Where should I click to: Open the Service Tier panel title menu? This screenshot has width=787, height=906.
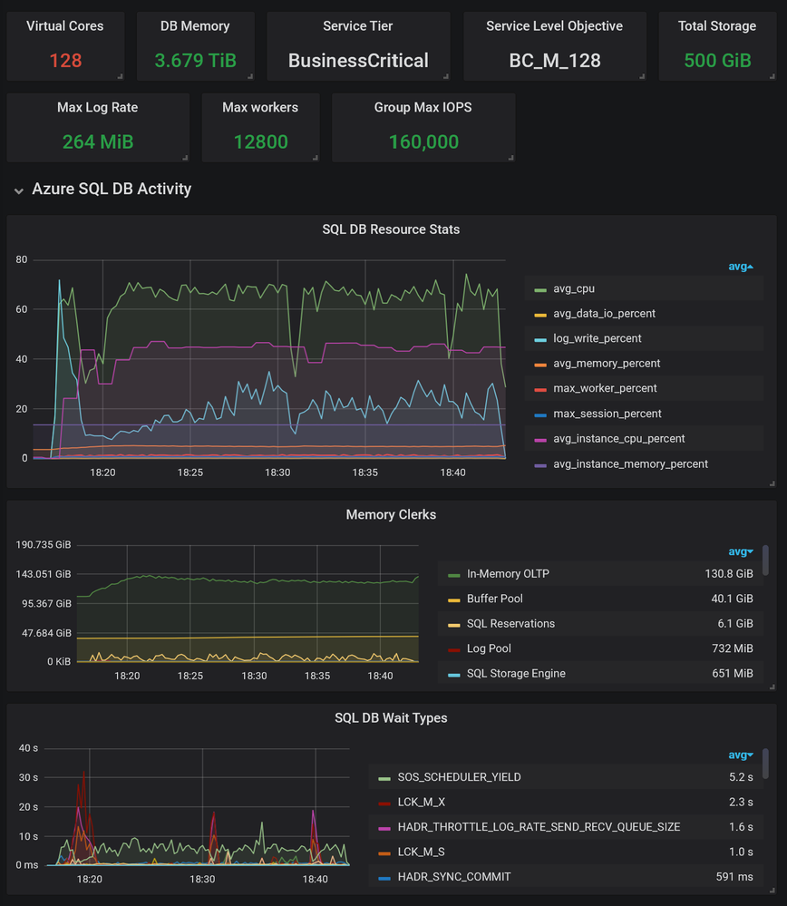pos(357,26)
